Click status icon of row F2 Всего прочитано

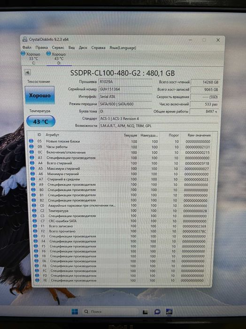pos(35,231)
